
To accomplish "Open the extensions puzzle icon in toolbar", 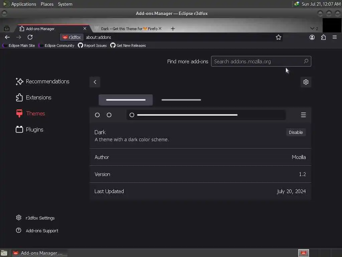I will 323,37.
